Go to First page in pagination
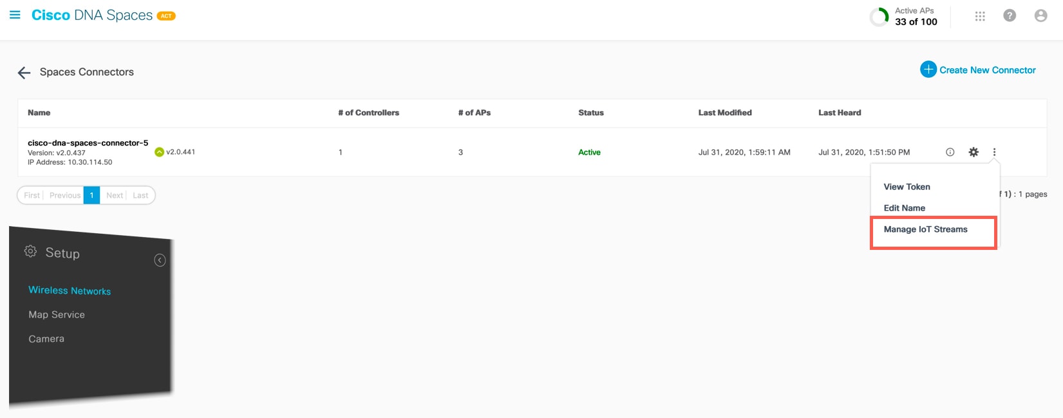 [32, 195]
